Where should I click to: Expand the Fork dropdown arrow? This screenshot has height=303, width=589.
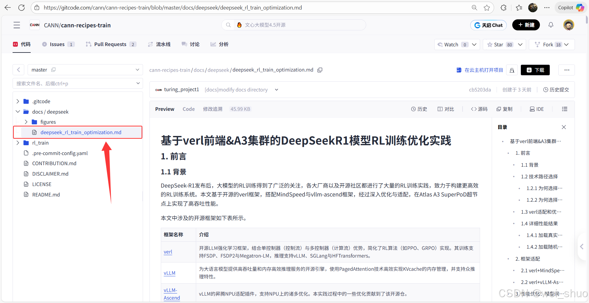566,45
